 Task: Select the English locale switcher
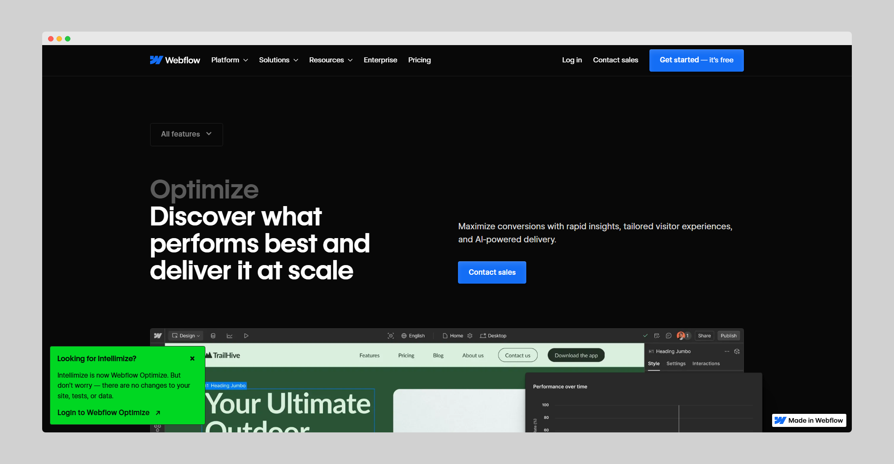[x=413, y=336]
